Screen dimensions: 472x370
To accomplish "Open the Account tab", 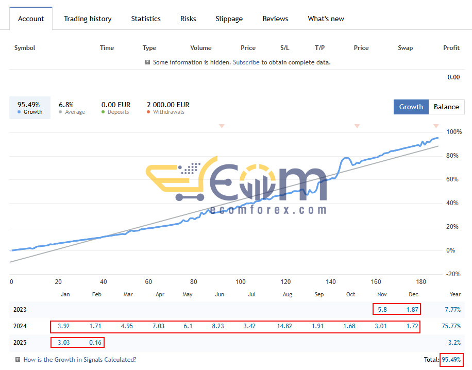I will pyautogui.click(x=31, y=19).
